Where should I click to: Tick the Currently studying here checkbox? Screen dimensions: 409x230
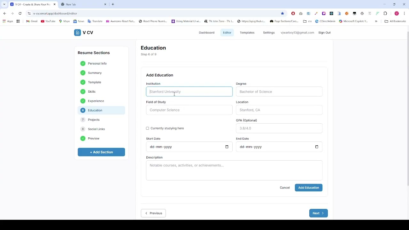148,128
